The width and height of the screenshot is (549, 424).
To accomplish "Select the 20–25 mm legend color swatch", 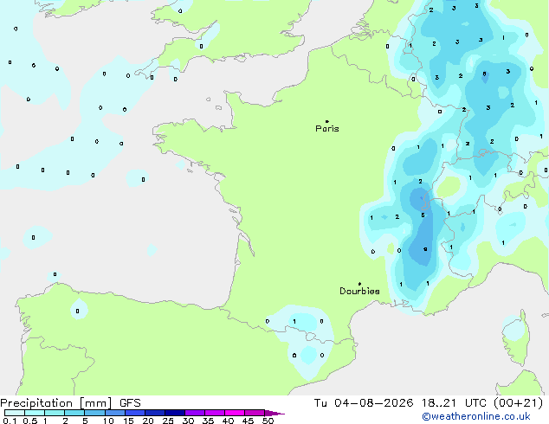I will tap(155, 413).
